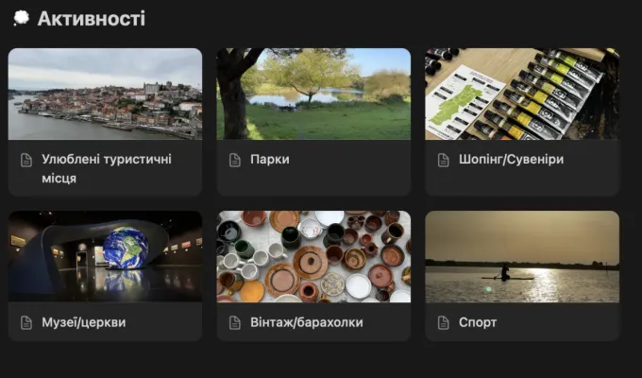
Task: Click the page icon beside Вінтаж/барахолки
Action: tap(235, 322)
